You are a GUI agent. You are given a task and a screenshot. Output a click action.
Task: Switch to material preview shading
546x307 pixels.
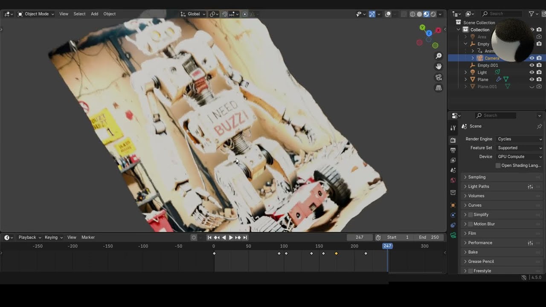click(x=426, y=14)
